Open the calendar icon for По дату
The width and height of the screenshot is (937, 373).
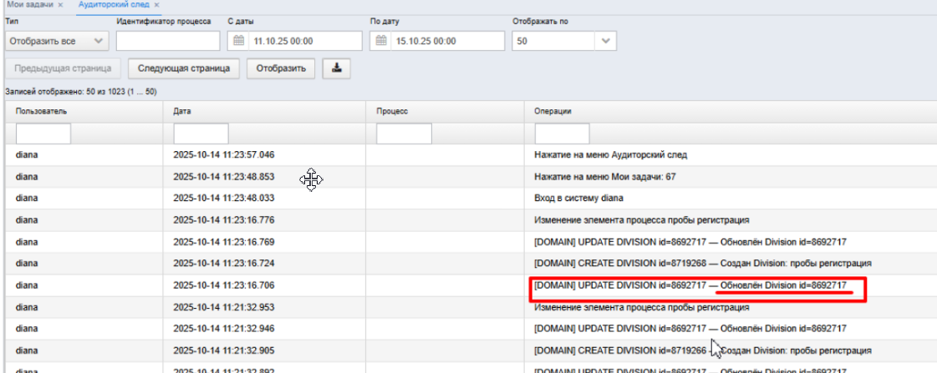click(380, 41)
